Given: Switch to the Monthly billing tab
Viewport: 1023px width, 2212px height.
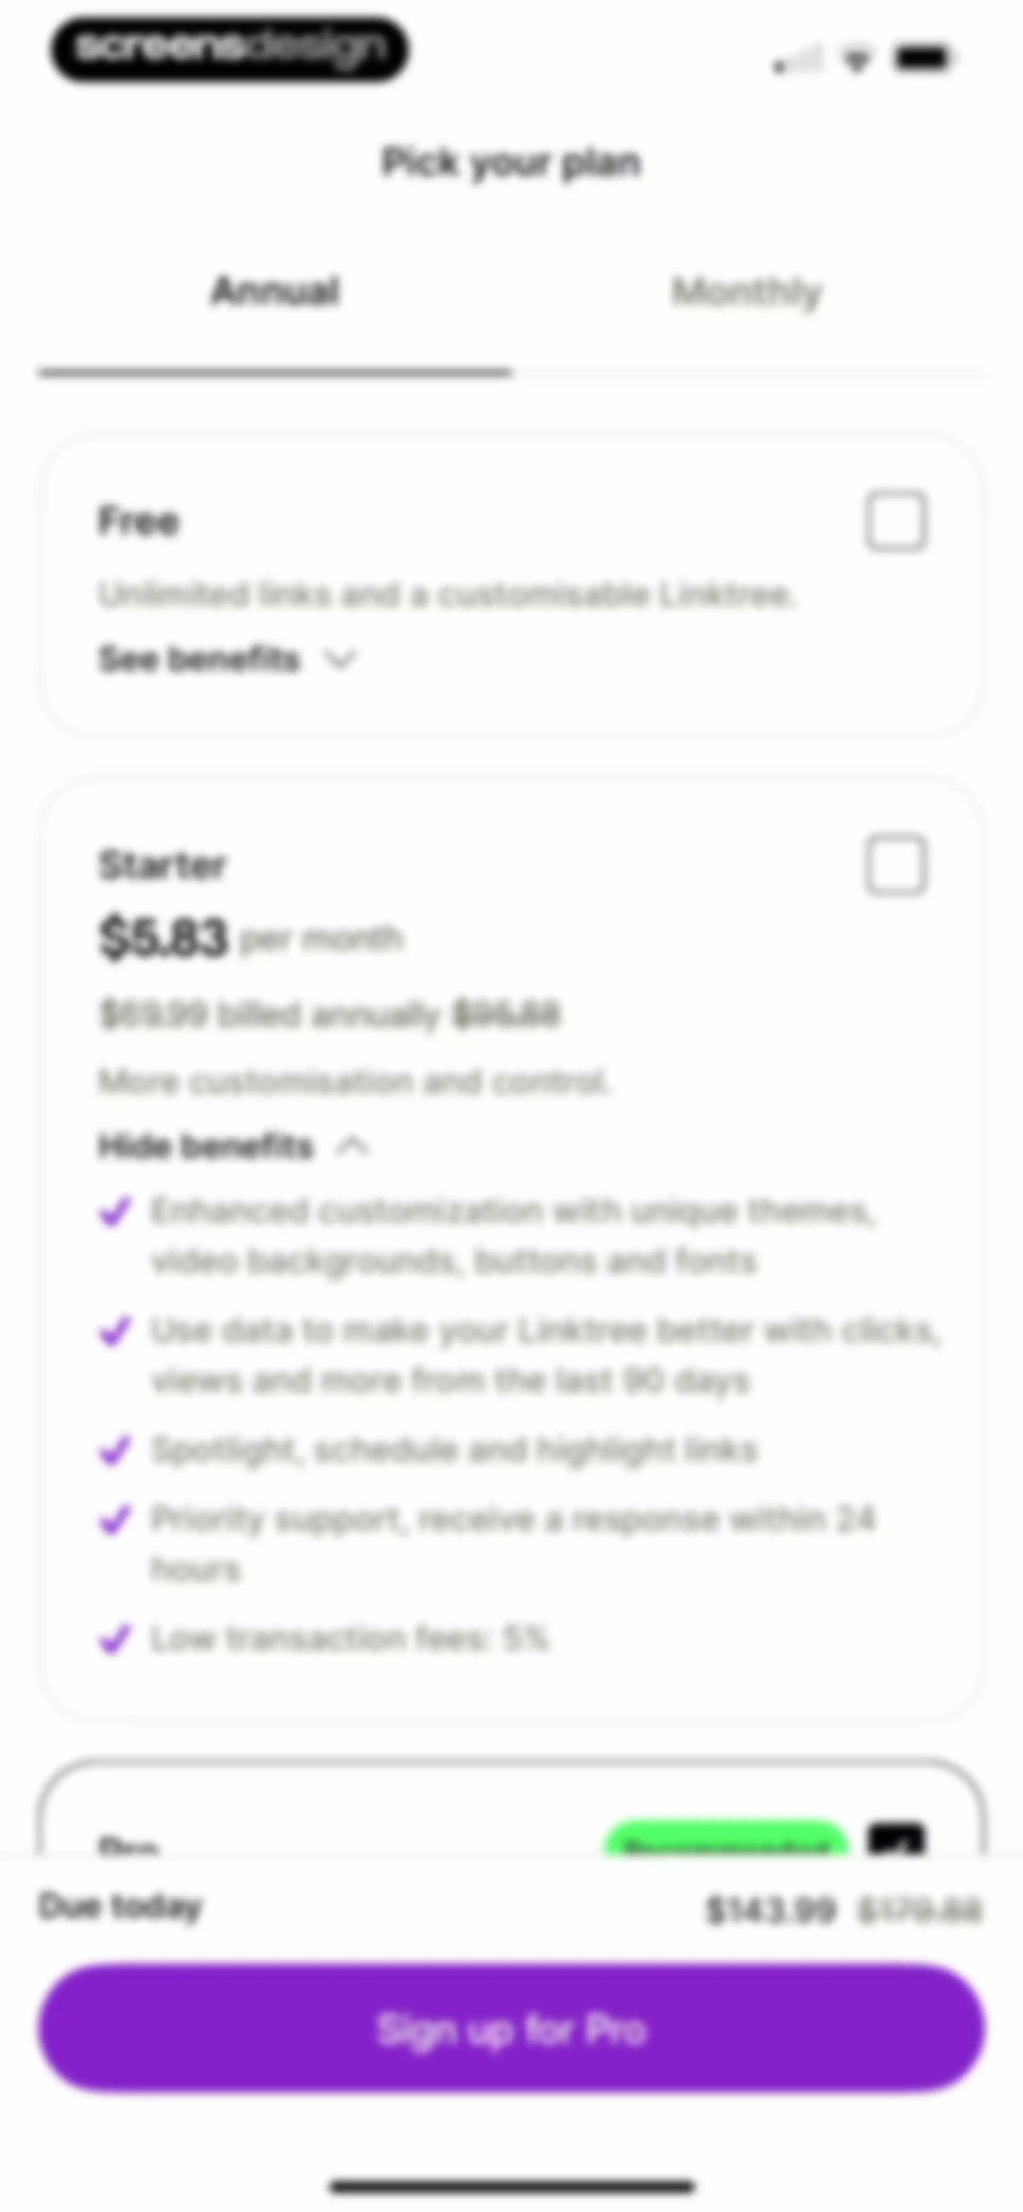Looking at the screenshot, I should pos(747,291).
